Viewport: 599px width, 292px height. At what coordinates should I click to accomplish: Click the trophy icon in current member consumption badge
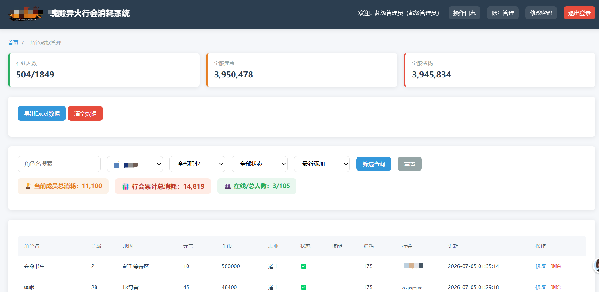pyautogui.click(x=28, y=186)
